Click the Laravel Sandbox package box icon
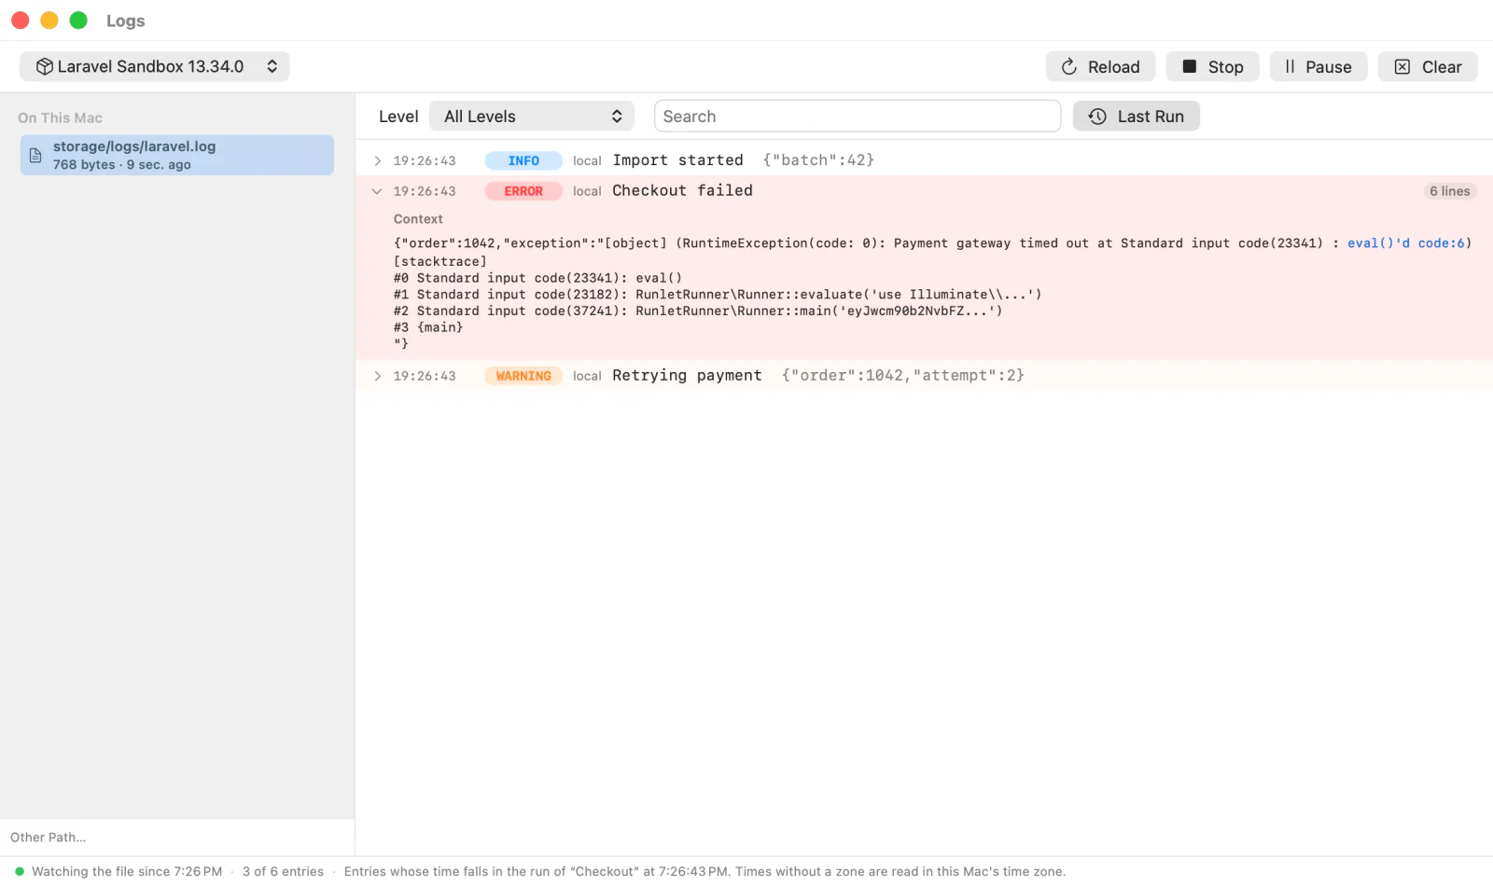 (x=44, y=66)
